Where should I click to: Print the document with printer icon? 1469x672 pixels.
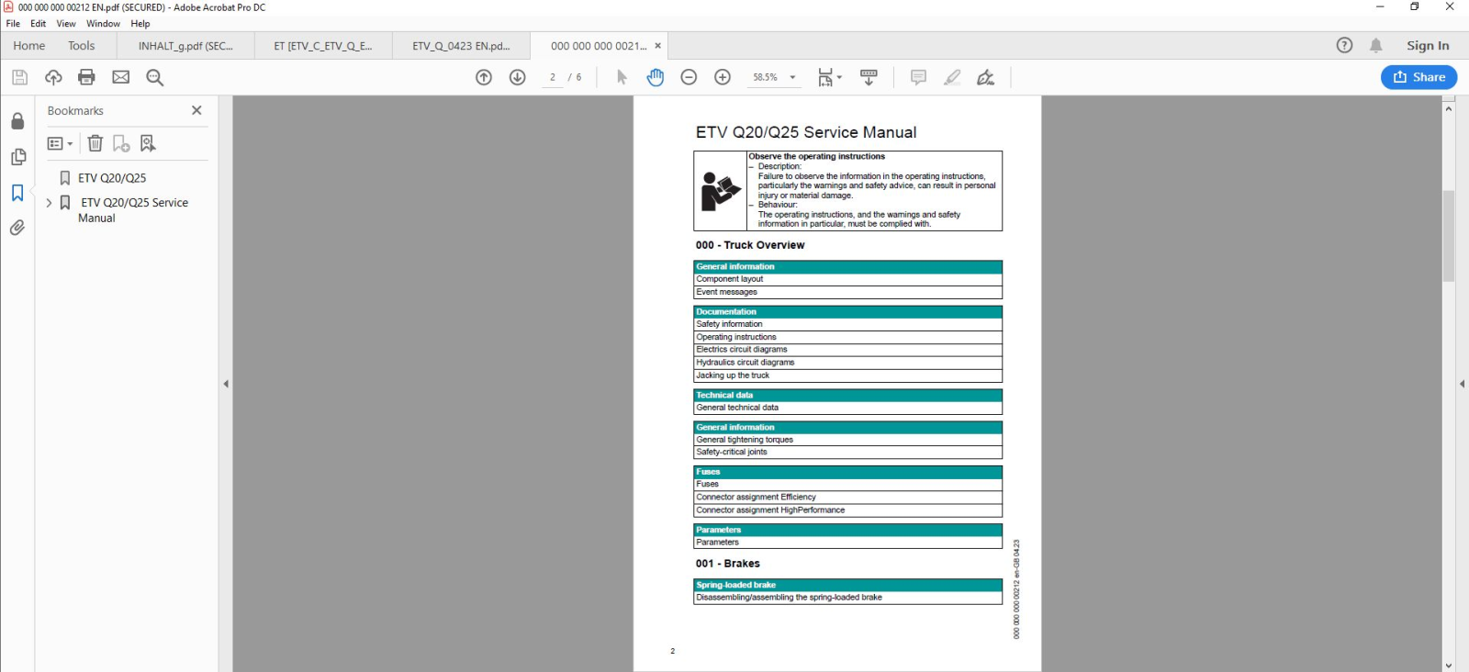86,77
